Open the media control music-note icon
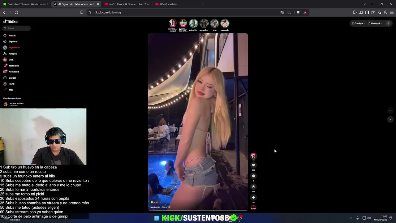The width and height of the screenshot is (396, 223). tap(361, 12)
